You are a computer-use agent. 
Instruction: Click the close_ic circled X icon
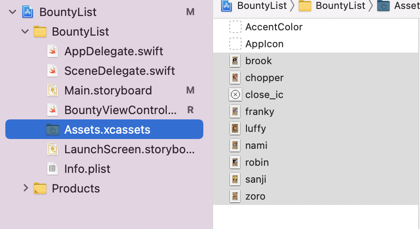pyautogui.click(x=235, y=94)
